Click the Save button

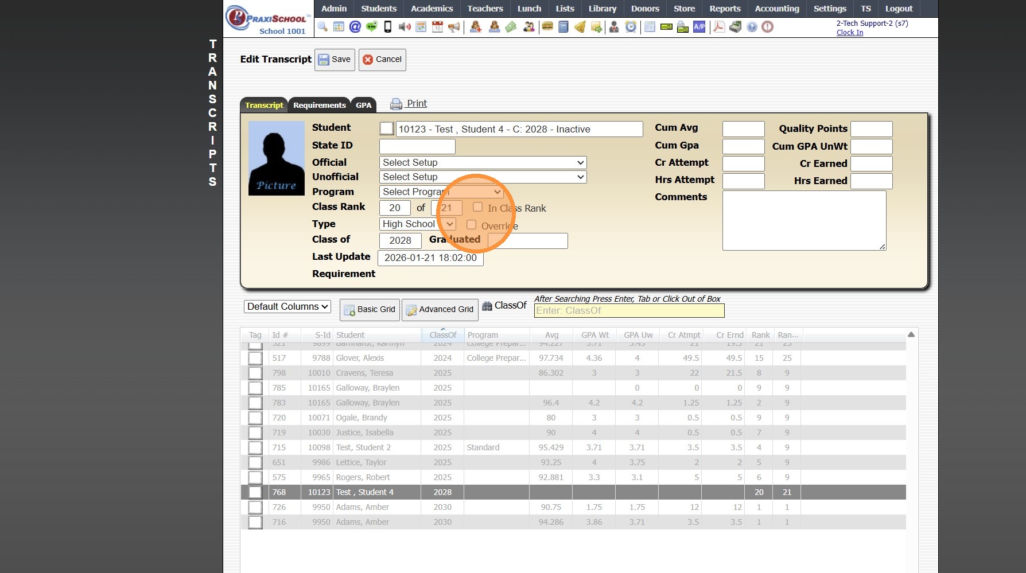click(x=335, y=60)
